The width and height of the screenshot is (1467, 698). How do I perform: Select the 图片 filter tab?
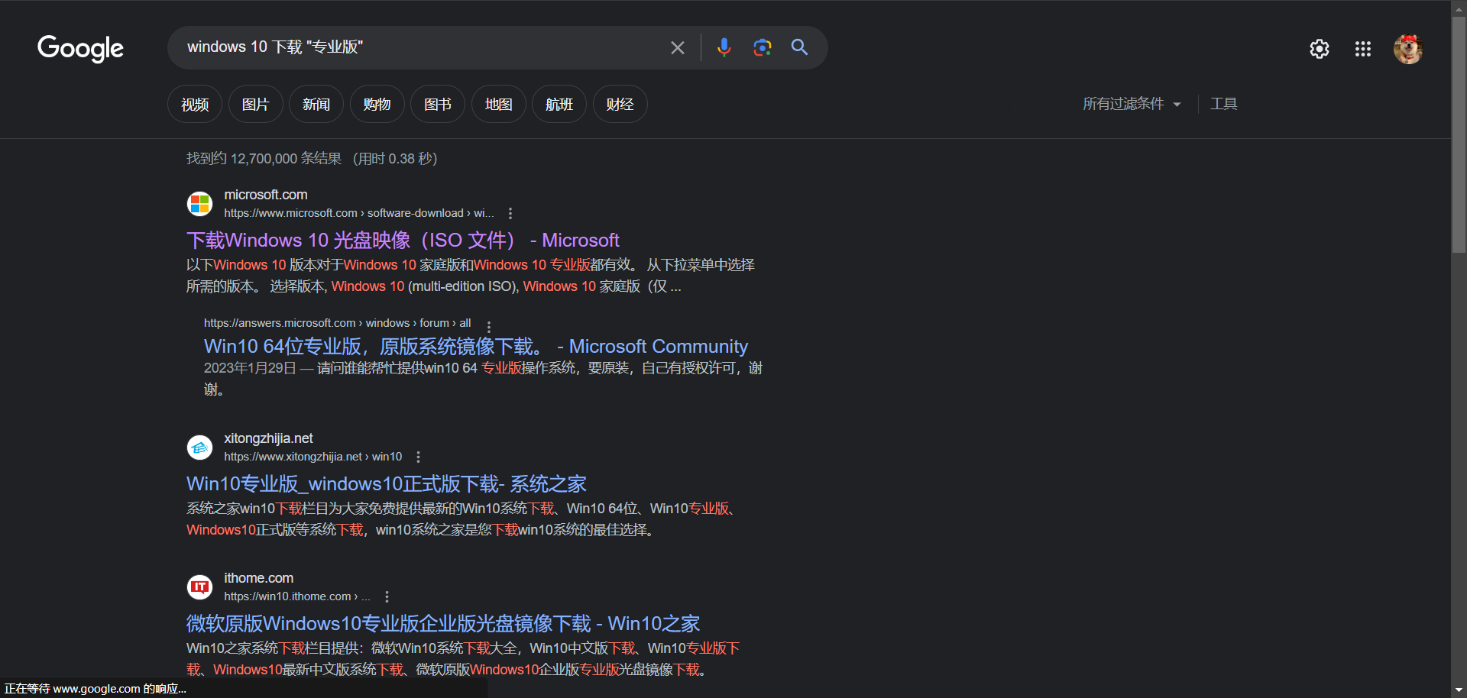pyautogui.click(x=255, y=104)
